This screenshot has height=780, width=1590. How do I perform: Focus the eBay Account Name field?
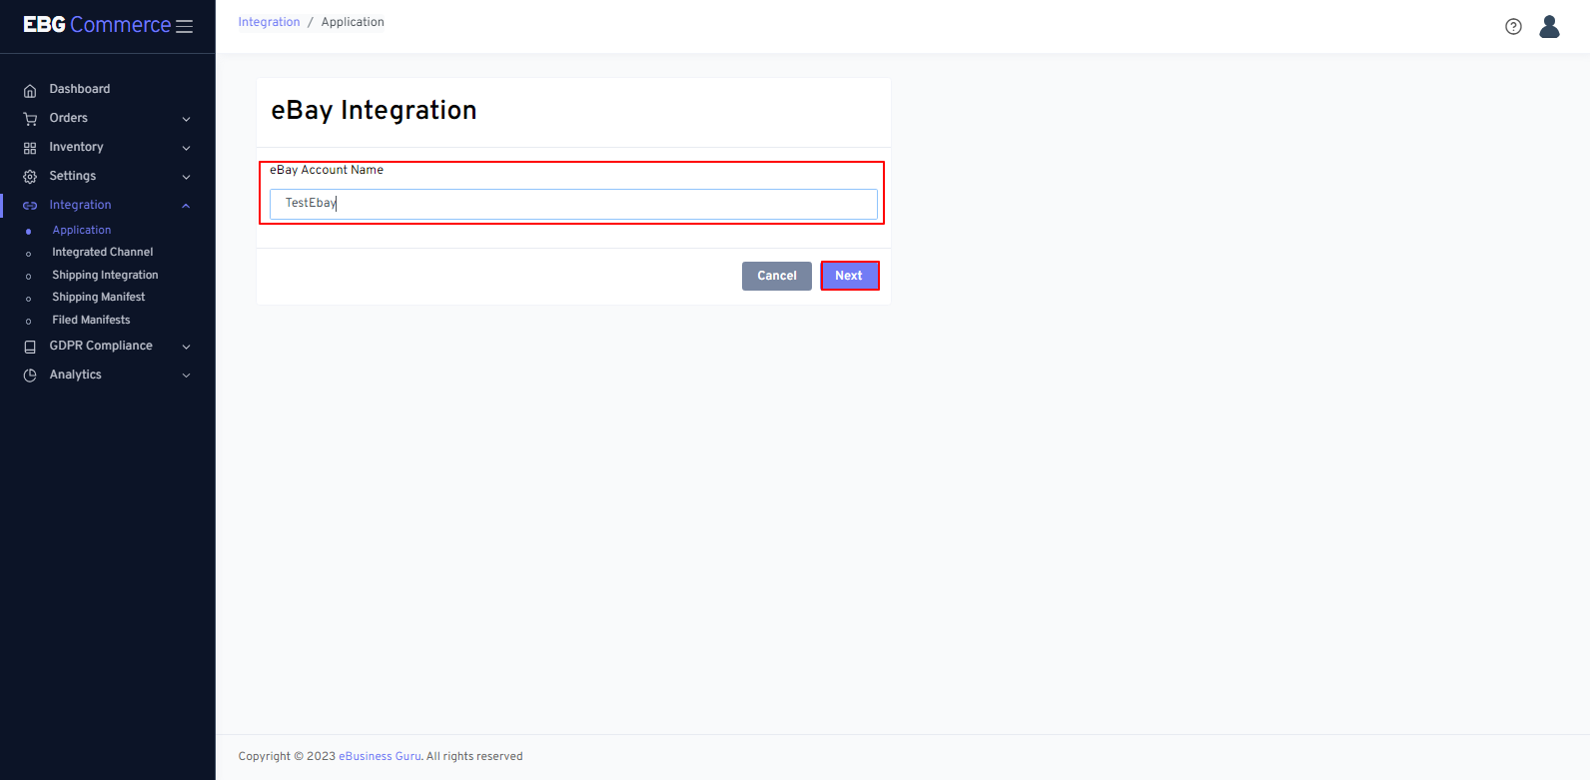click(573, 204)
